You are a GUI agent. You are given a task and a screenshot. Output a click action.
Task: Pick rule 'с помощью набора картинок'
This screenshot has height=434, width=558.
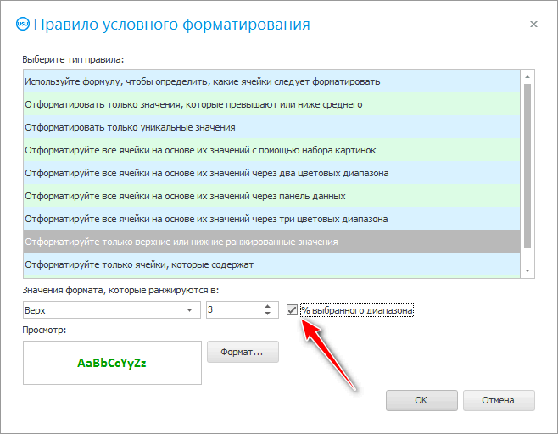point(271,150)
